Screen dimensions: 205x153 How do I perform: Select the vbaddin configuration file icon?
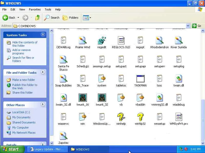[x=140, y=98]
